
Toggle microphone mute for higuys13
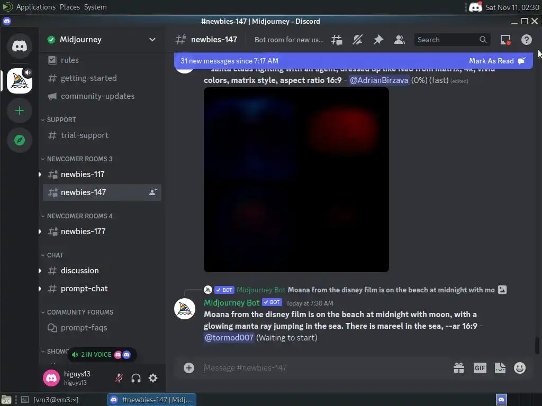point(119,378)
